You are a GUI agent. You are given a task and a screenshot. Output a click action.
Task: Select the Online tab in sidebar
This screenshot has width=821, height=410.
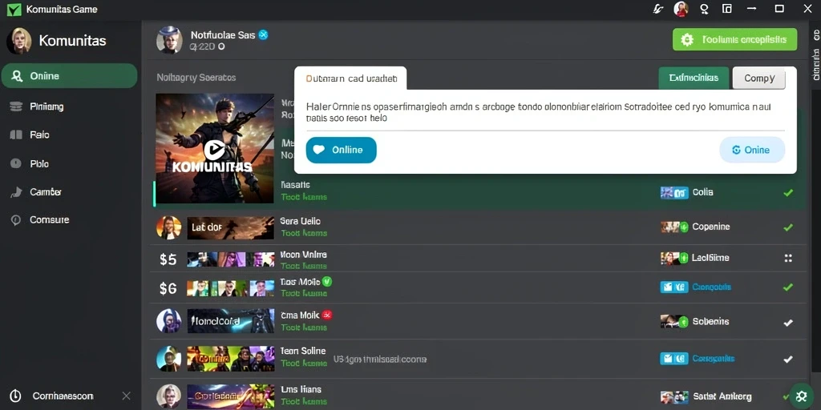(69, 76)
